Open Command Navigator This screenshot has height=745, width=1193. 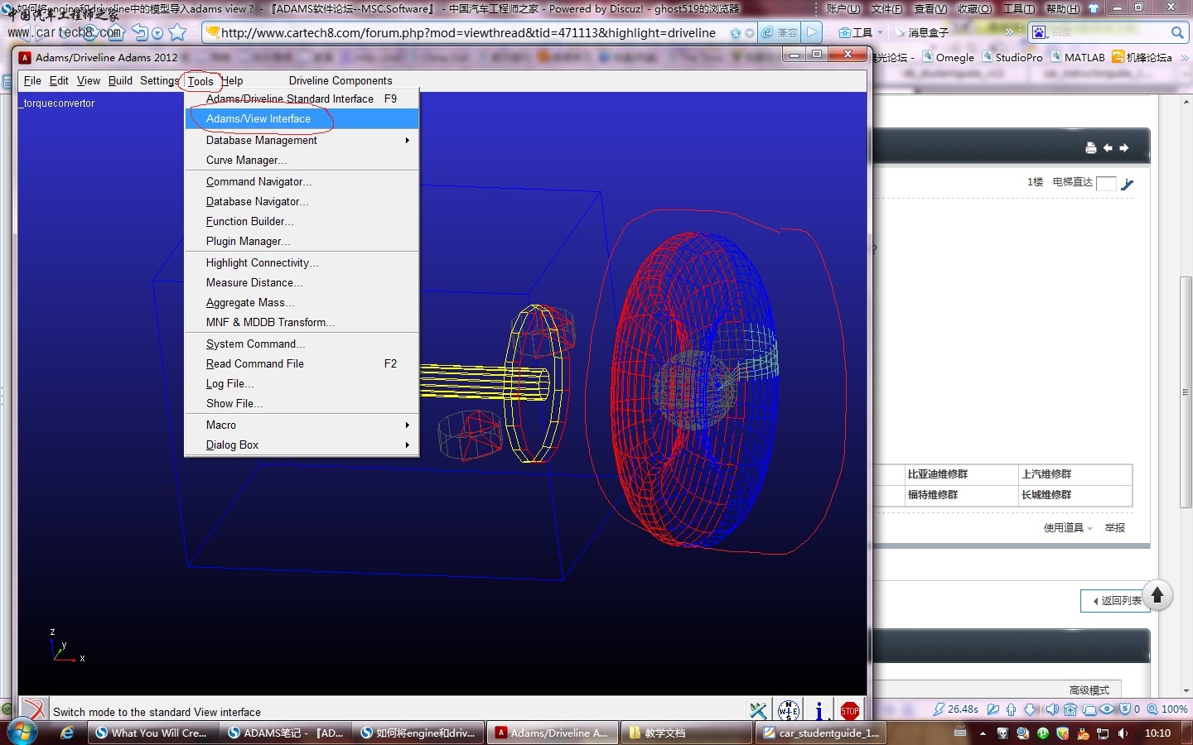(302, 182)
